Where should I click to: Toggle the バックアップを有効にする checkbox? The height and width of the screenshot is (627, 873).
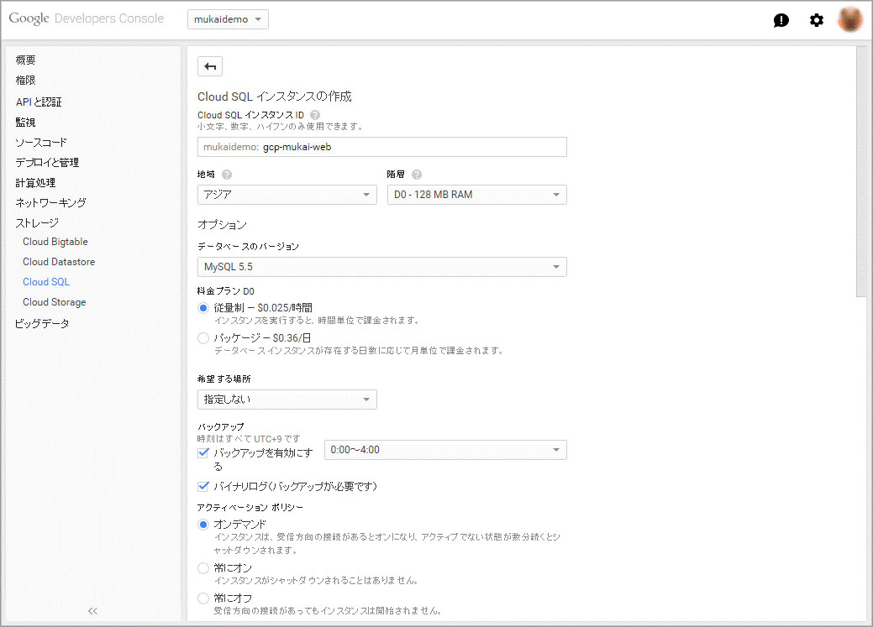203,453
